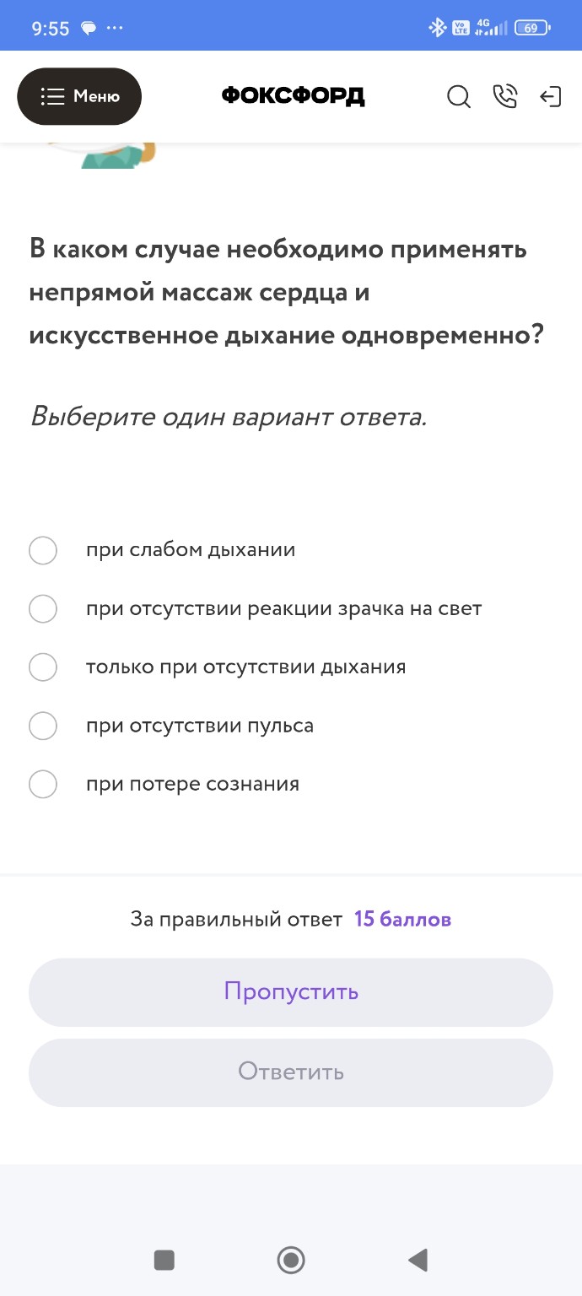Skip the question with Пропустить
The width and height of the screenshot is (582, 1296).
tap(291, 992)
